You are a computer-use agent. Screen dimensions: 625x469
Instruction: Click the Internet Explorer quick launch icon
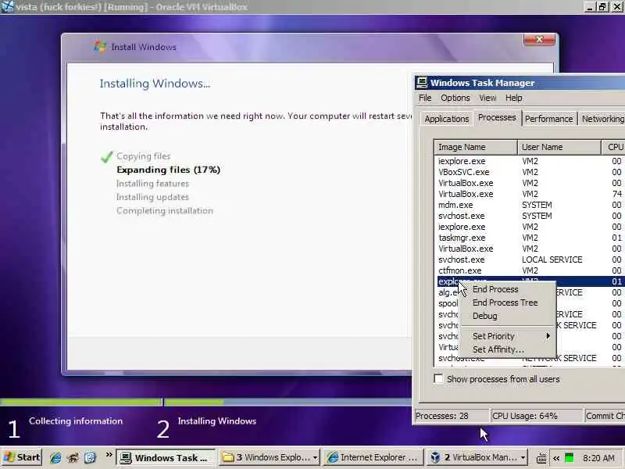[x=55, y=457]
